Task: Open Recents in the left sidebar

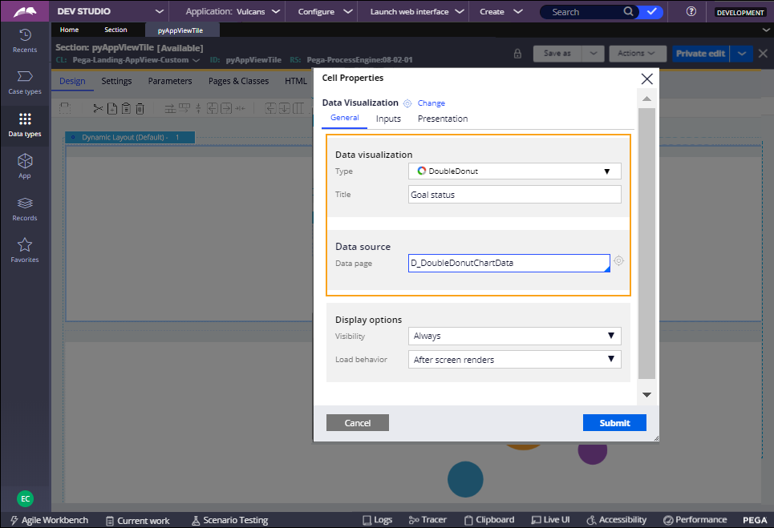Action: coord(25,40)
